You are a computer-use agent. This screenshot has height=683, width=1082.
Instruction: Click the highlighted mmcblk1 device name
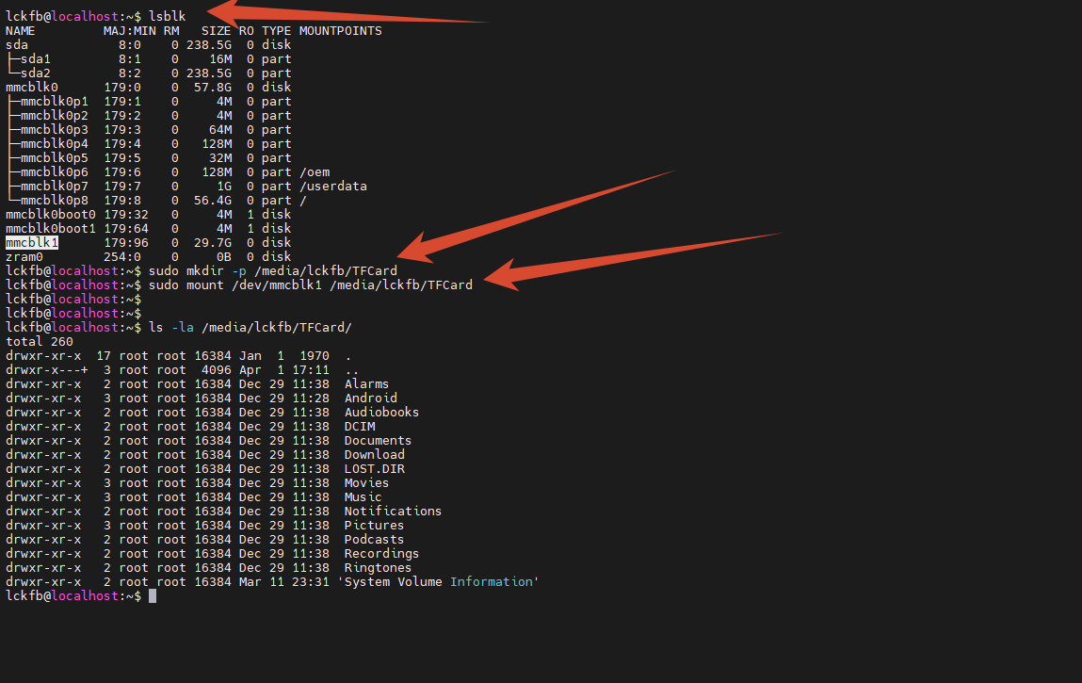(32, 242)
